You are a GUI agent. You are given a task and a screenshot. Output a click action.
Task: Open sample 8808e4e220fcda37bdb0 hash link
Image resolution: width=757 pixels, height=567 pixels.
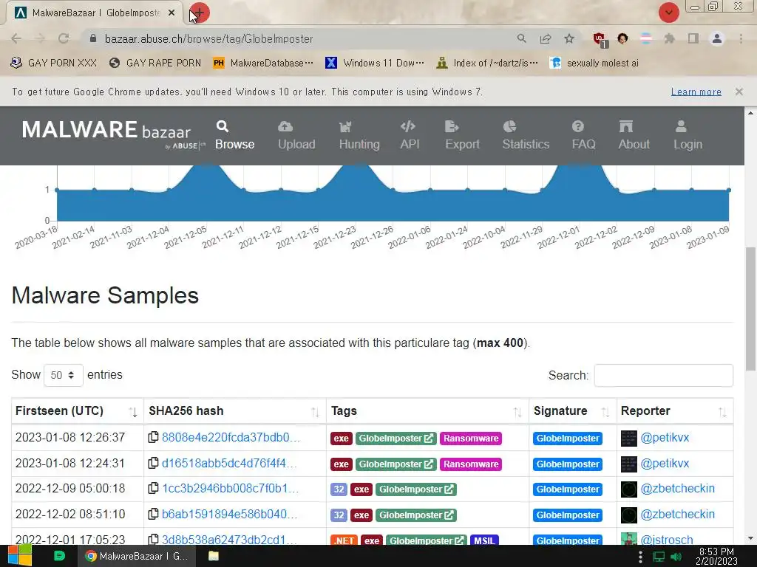point(231,437)
